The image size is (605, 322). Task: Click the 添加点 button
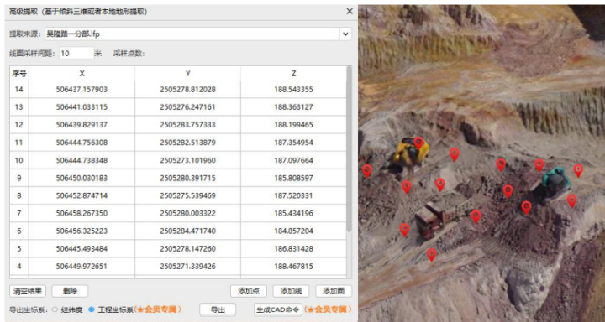pos(249,291)
